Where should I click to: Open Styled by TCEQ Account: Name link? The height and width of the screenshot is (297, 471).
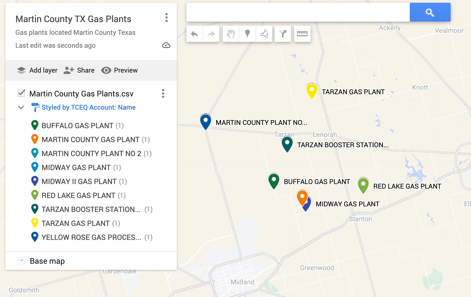(88, 107)
